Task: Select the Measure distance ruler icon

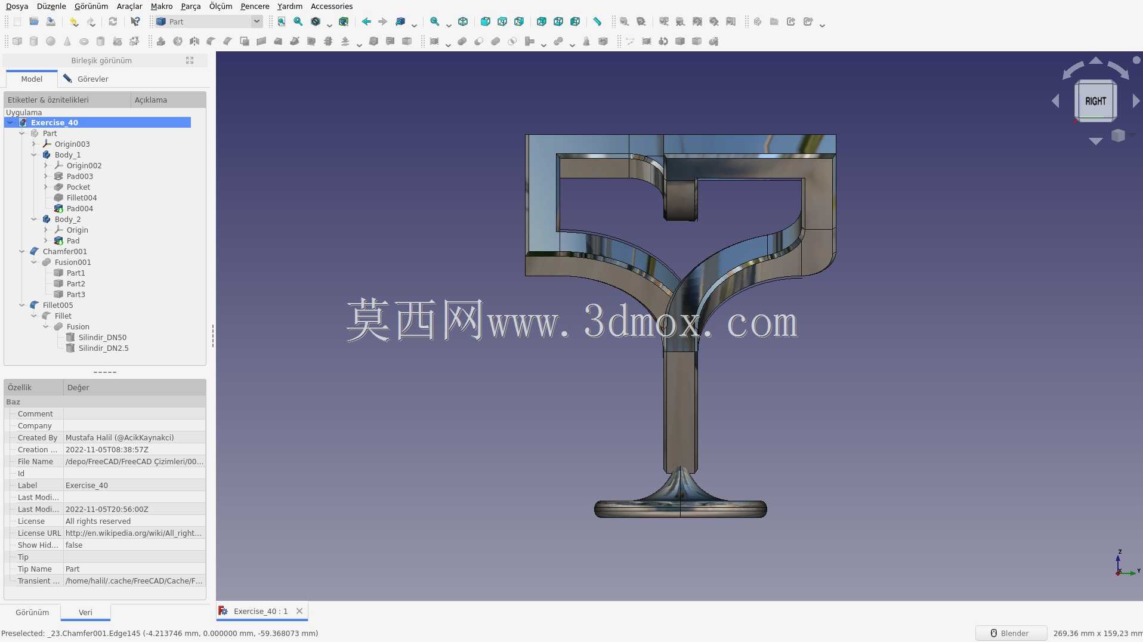Action: (x=597, y=21)
